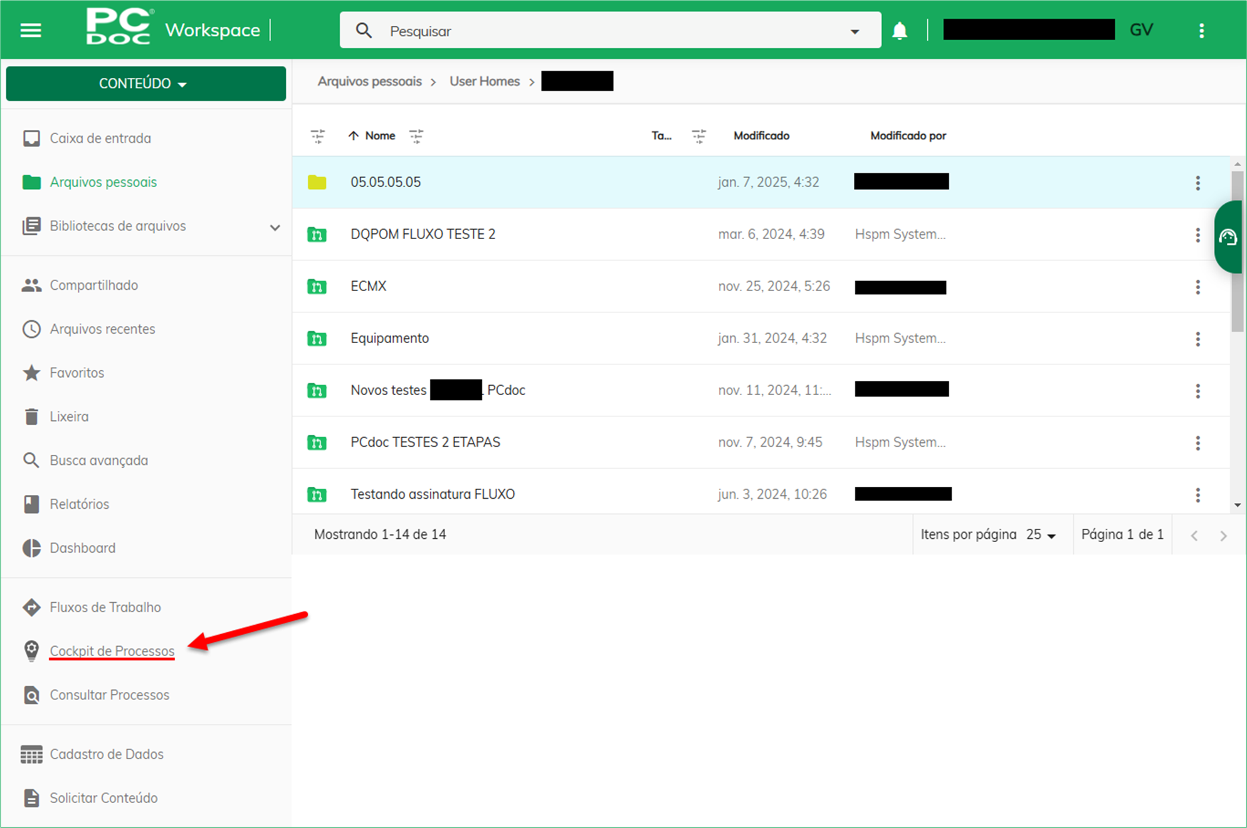
Task: Click the Arquivos recentes clock icon
Action: pyautogui.click(x=31, y=329)
